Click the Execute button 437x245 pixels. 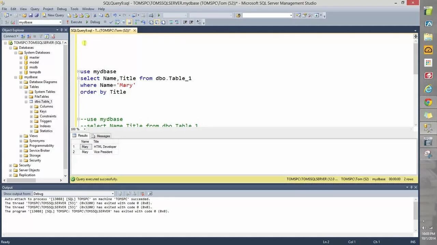pyautogui.click(x=74, y=22)
